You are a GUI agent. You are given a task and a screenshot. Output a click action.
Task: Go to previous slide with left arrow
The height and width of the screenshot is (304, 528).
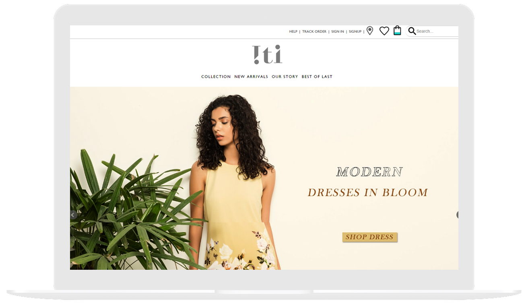click(x=73, y=215)
